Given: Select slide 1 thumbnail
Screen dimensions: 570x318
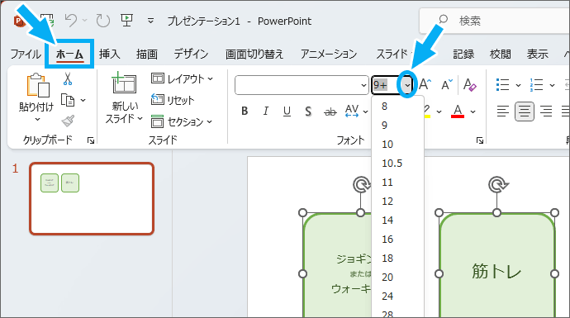Looking at the screenshot, I should coord(92,198).
